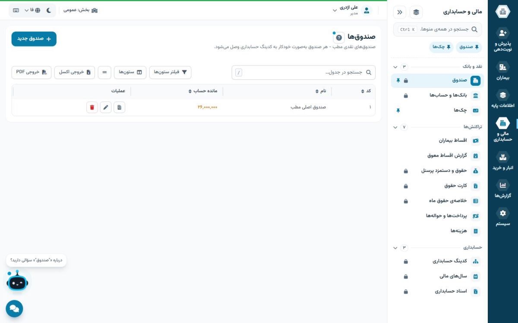Open ستون‌ها column chooser

(x=130, y=72)
